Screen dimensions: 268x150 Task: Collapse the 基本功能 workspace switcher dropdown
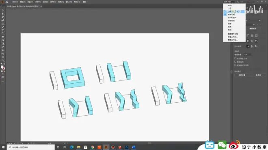[x=229, y=2]
